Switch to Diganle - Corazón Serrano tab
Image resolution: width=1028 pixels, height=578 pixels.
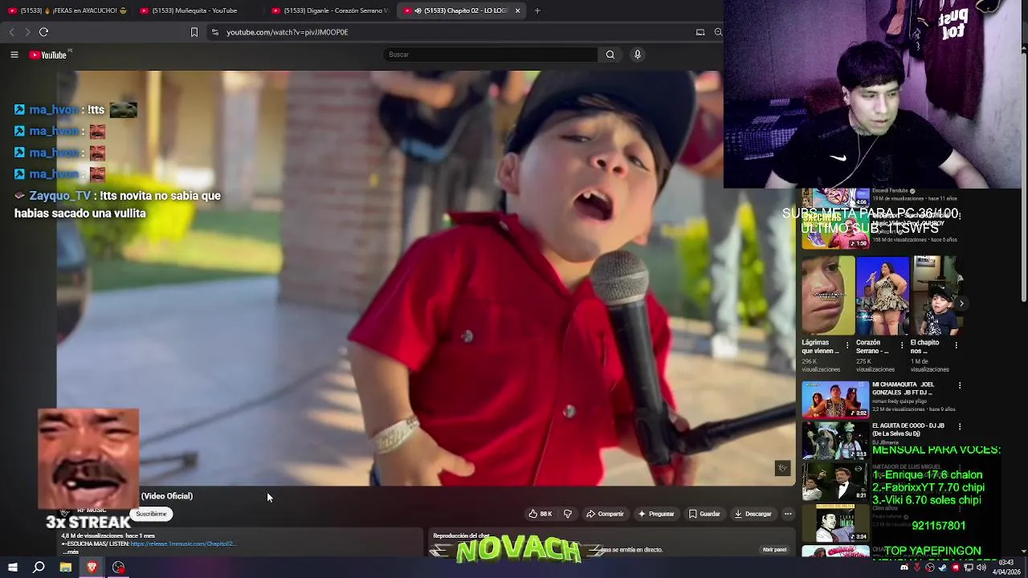[330, 10]
